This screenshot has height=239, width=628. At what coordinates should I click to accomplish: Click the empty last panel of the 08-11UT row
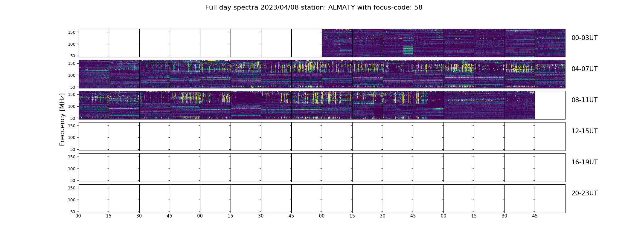pyautogui.click(x=550, y=105)
